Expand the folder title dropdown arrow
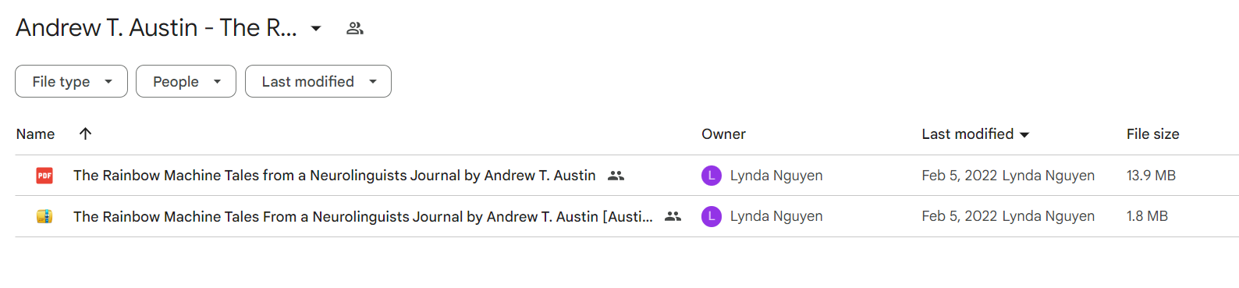Viewport: 1239px width, 288px height. click(316, 28)
